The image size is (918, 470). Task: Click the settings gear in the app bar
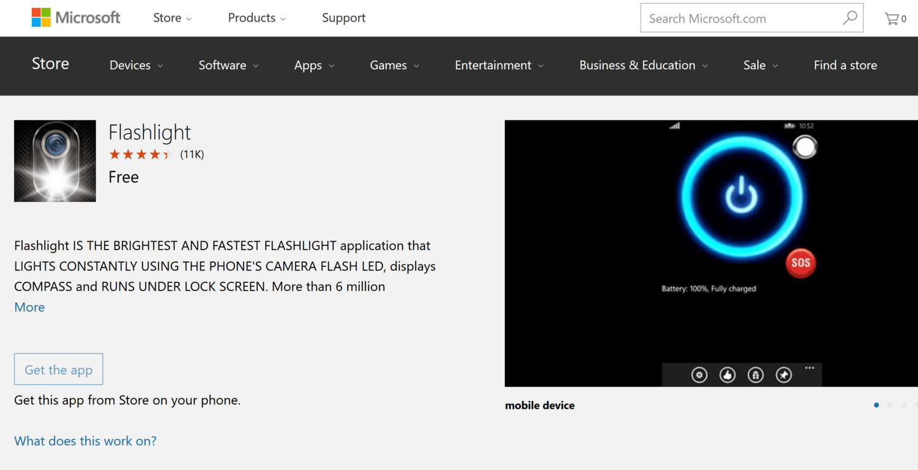tap(699, 375)
